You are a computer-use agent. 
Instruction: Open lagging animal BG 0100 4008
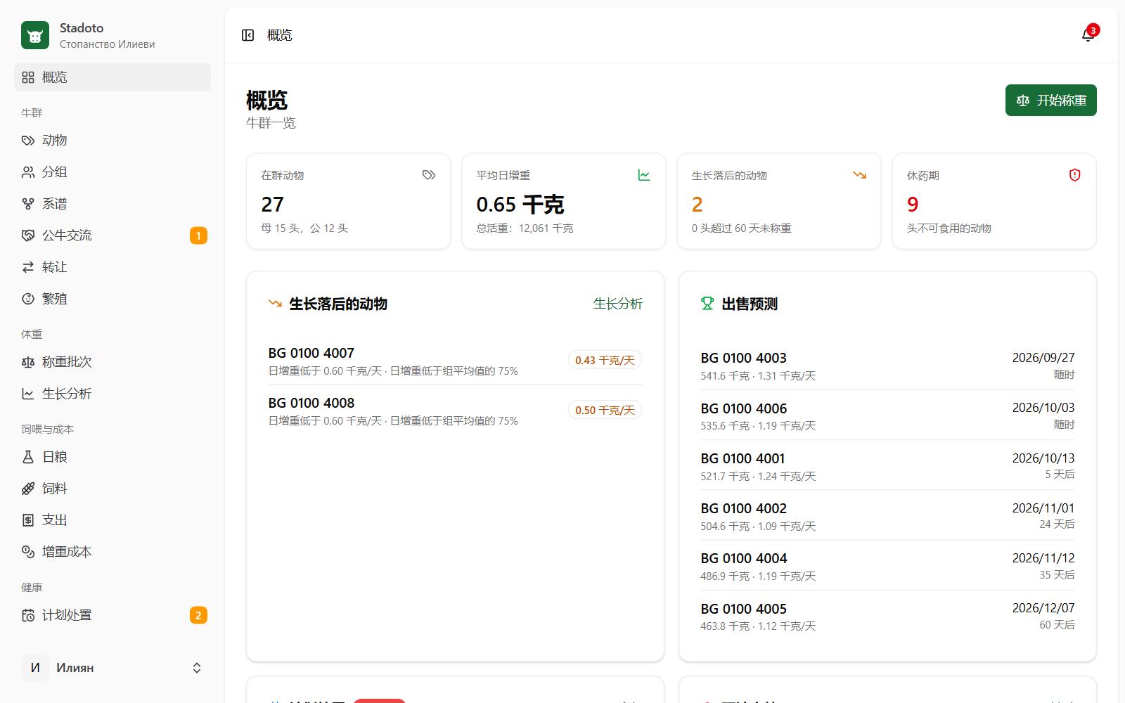coord(455,411)
